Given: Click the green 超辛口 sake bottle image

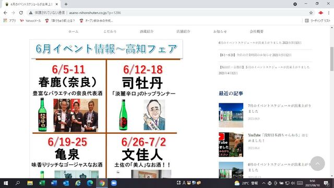Looking at the screenshot, I should click(42, 115).
